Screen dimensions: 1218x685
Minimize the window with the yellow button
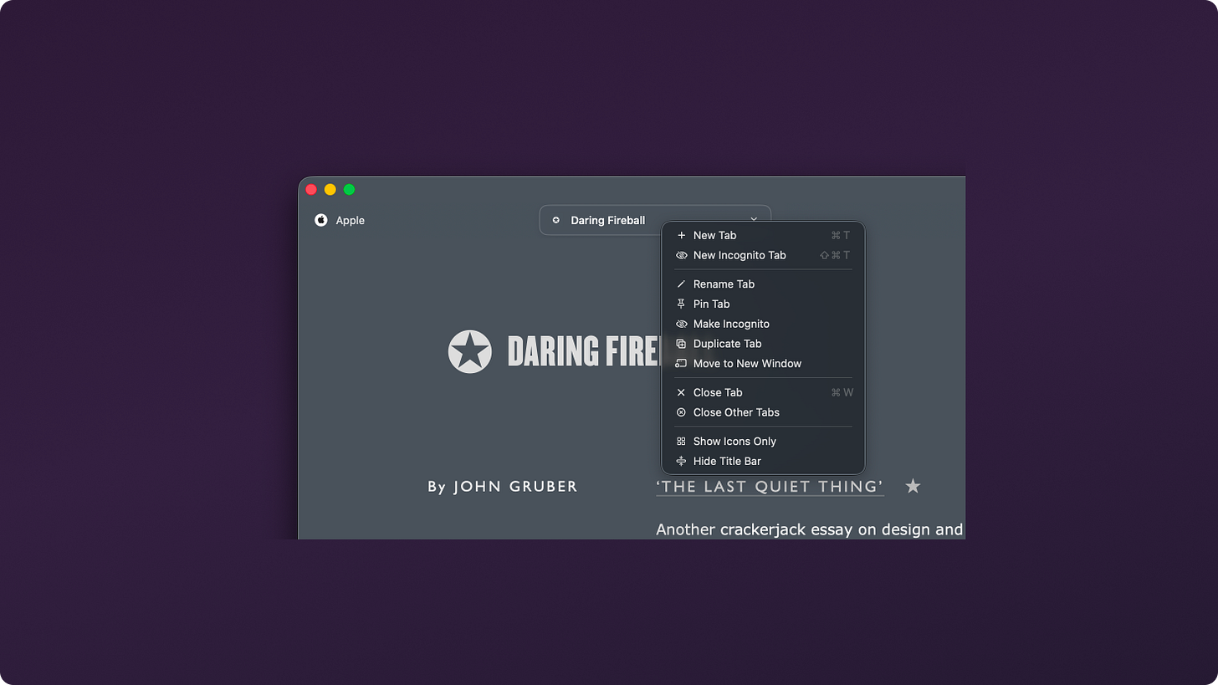pos(330,190)
